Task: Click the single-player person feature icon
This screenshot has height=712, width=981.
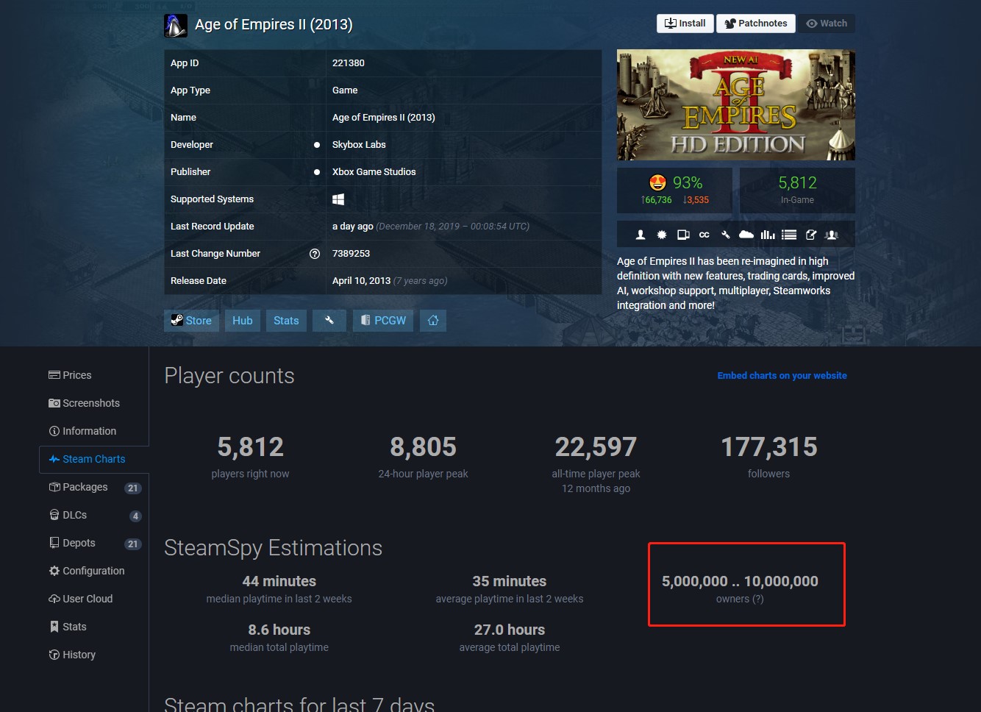Action: click(x=641, y=235)
